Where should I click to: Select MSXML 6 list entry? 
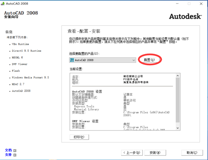coord(17,57)
